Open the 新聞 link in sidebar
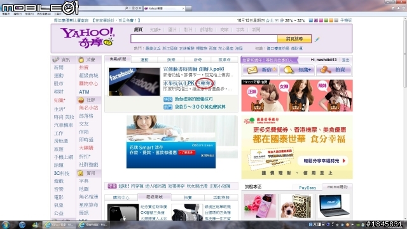The width and height of the screenshot is (407, 229). click(59, 67)
